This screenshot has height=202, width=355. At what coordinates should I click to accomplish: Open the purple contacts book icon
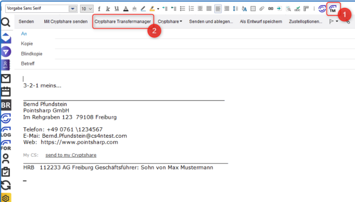coord(5,65)
